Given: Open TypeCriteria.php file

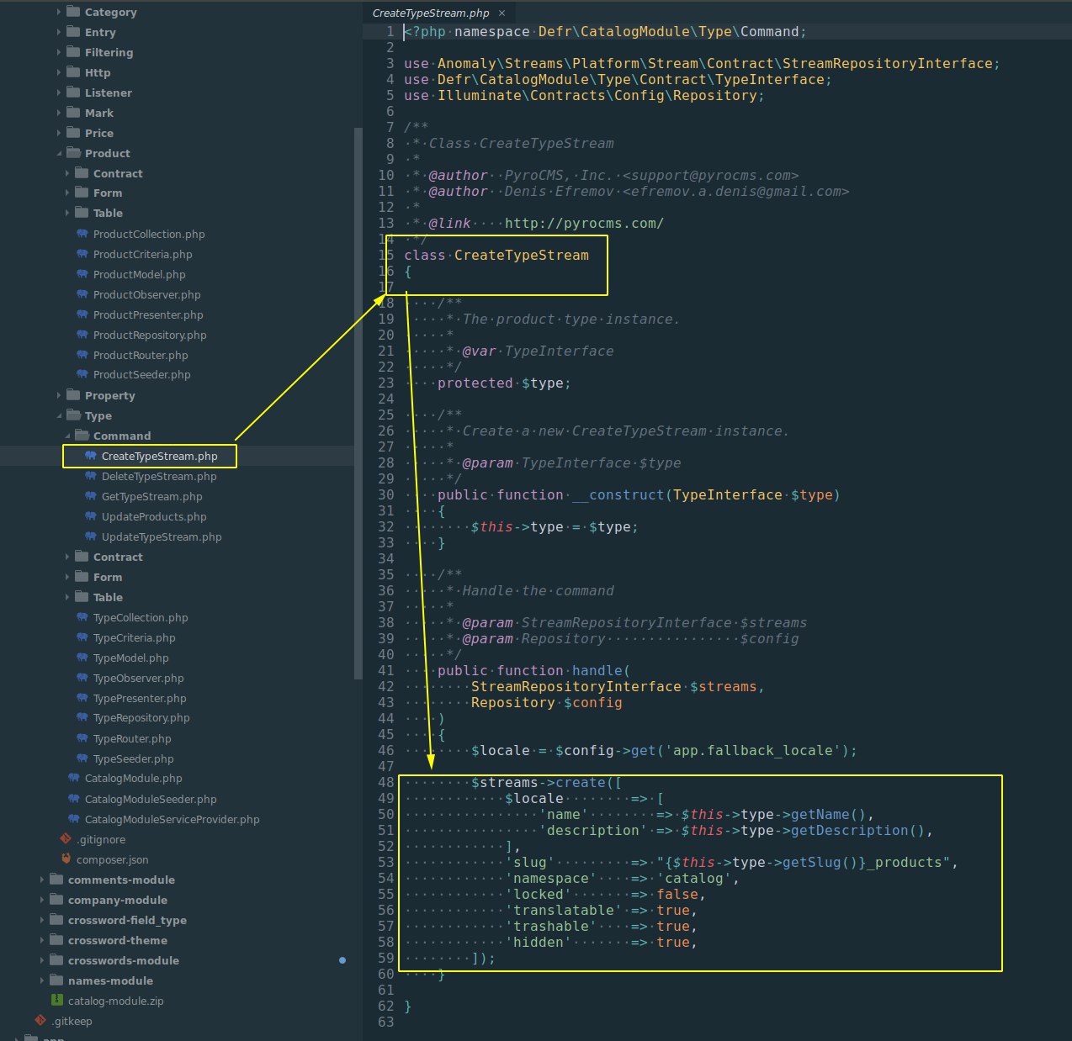Looking at the screenshot, I should 135,637.
